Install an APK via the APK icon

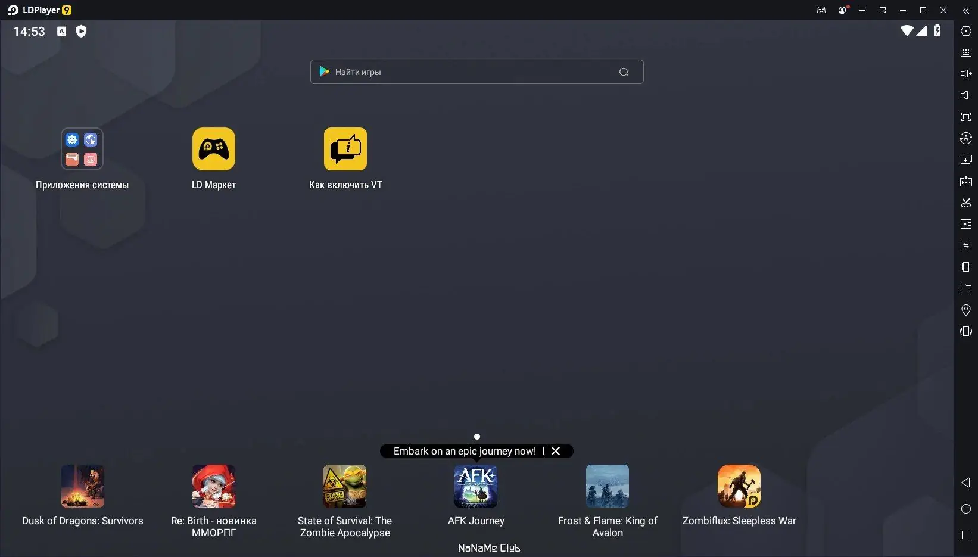[966, 181]
